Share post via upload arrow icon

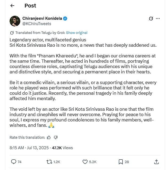pyautogui.click(x=156, y=162)
